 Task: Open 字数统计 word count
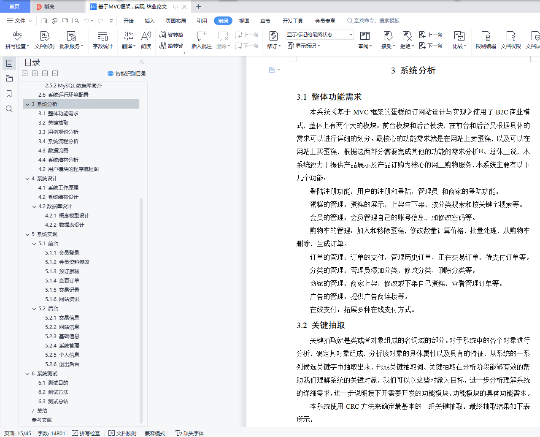pyautogui.click(x=103, y=40)
